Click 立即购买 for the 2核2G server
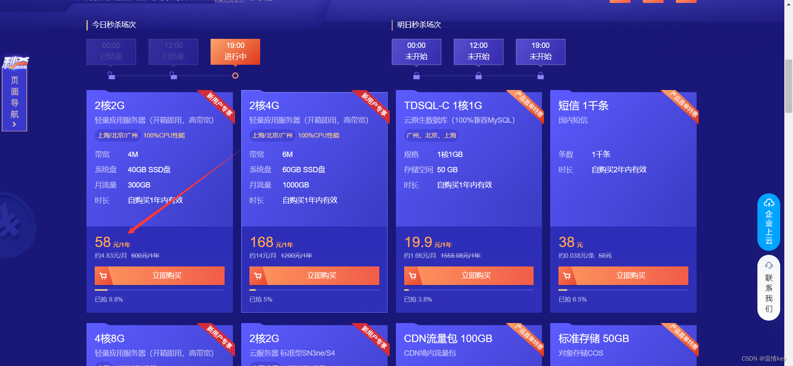This screenshot has height=366, width=793. coord(160,276)
